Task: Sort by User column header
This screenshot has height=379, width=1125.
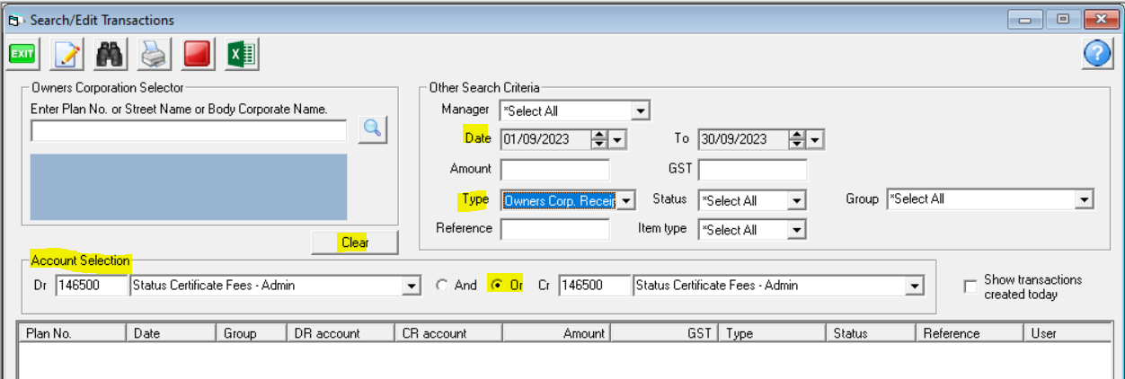Action: (1067, 333)
